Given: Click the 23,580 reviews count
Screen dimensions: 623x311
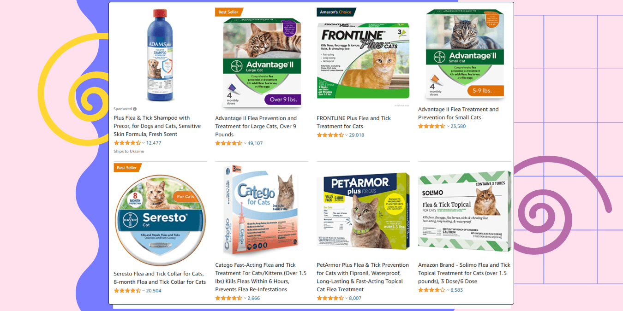Looking at the screenshot, I should [458, 126].
